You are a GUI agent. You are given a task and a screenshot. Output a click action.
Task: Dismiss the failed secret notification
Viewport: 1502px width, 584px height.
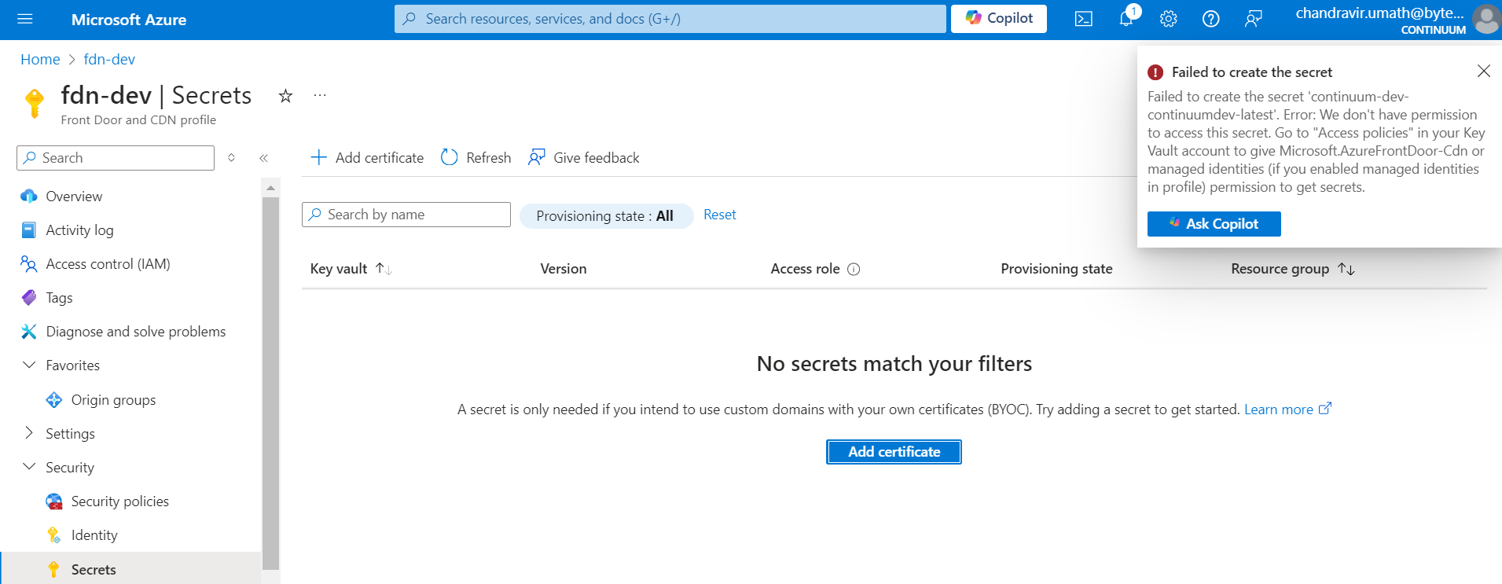[1483, 72]
